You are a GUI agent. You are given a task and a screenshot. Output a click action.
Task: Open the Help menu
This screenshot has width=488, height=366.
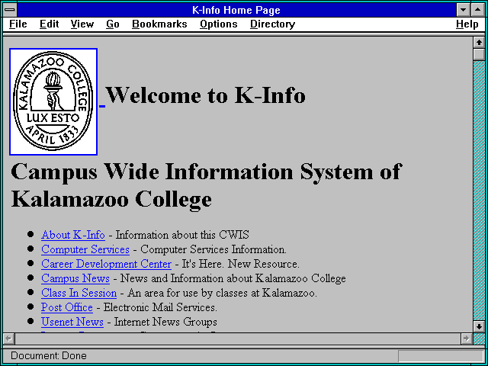pos(467,24)
